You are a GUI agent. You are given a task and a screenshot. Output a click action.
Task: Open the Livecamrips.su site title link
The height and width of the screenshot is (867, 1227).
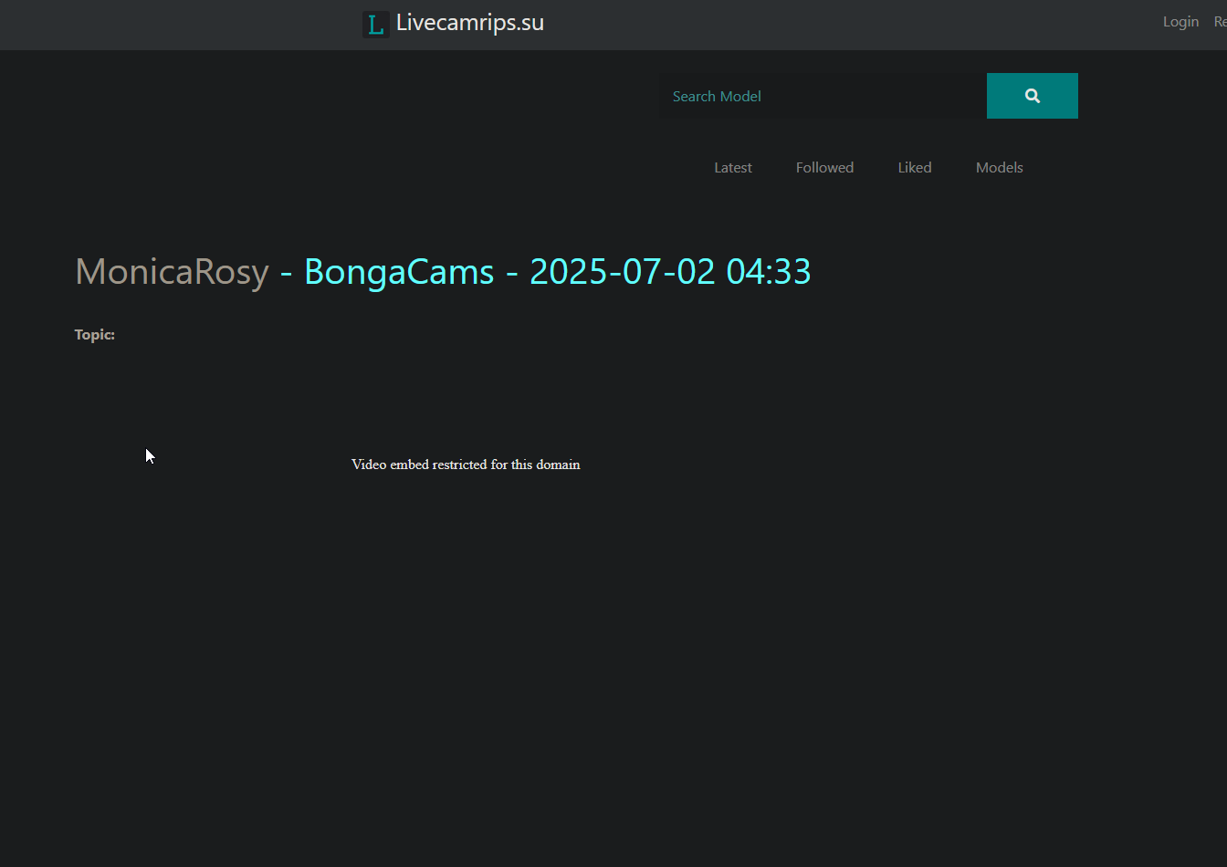470,23
